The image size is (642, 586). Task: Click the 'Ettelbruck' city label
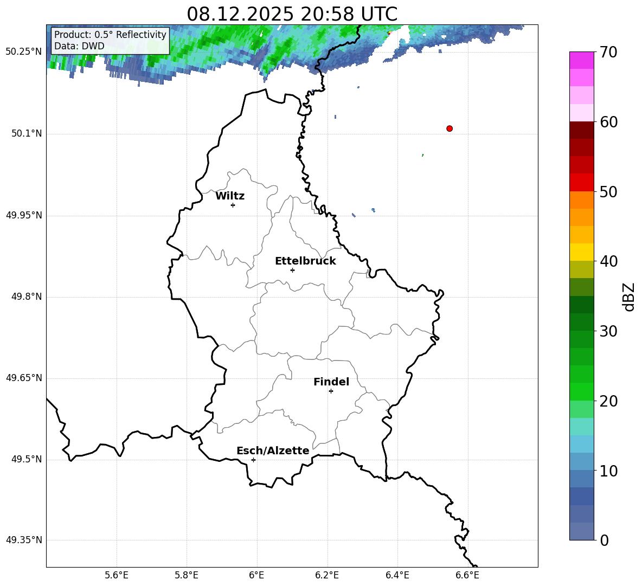[x=305, y=261]
